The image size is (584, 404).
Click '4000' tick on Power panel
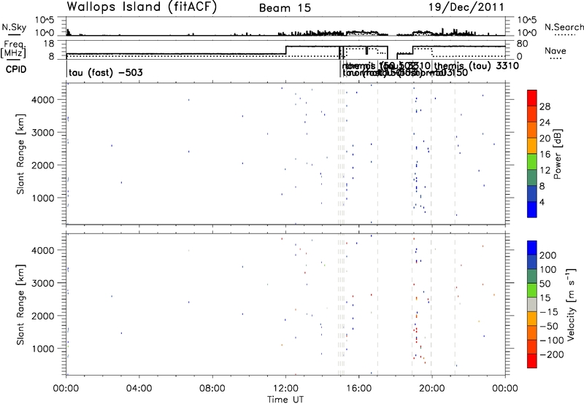point(43,100)
